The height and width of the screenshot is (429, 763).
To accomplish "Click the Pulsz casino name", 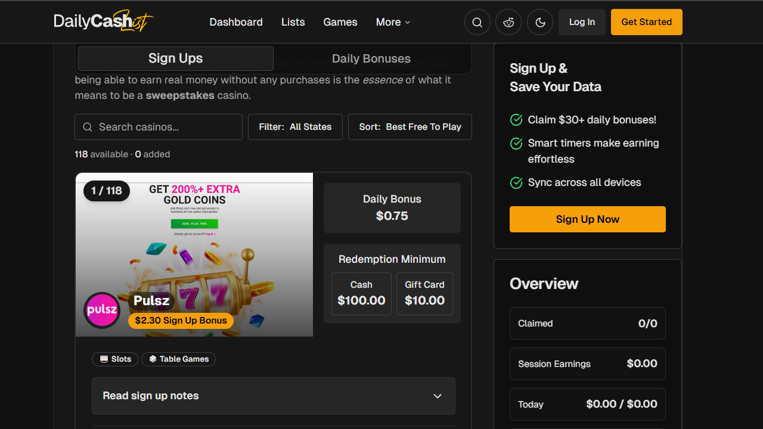I will (x=151, y=300).
